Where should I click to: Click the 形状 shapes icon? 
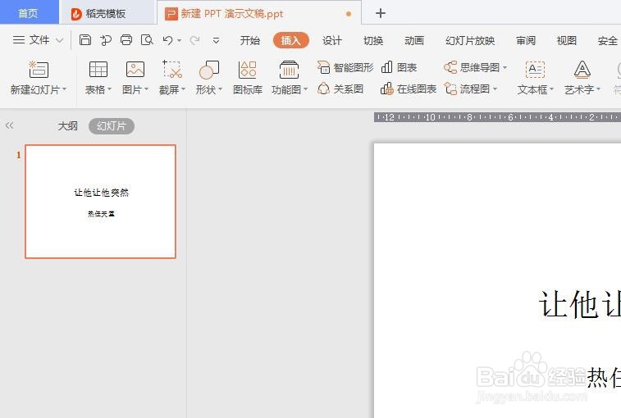click(x=209, y=70)
